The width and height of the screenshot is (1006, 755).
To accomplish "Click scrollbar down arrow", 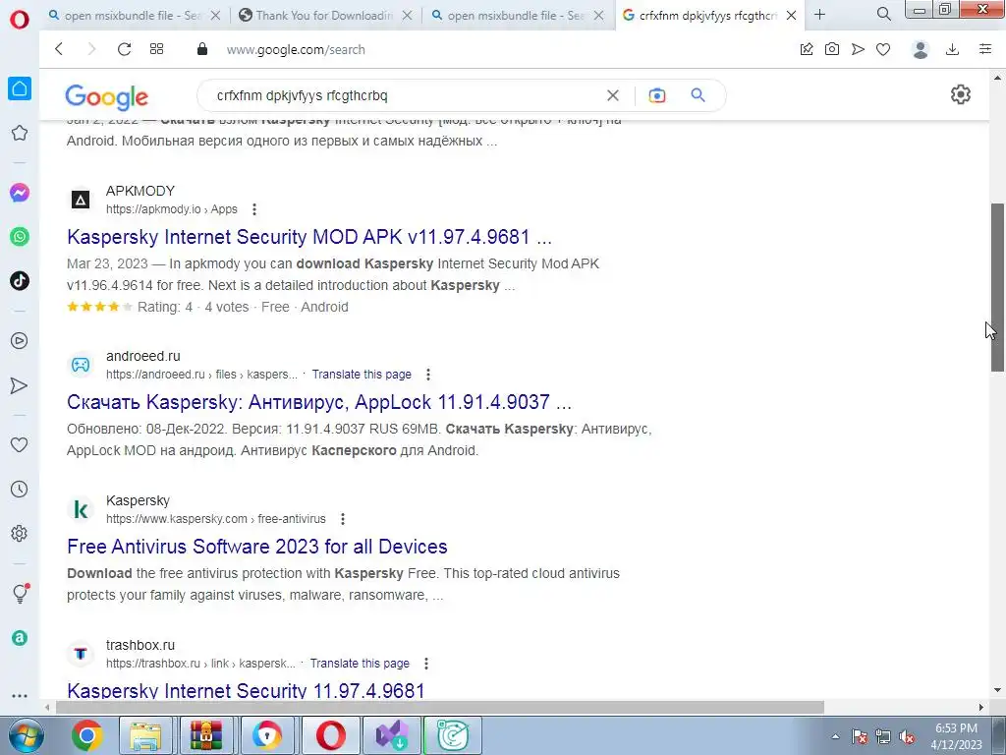I will 998,690.
